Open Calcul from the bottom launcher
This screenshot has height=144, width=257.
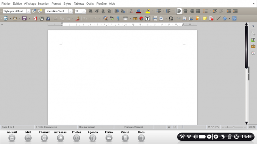(125, 136)
